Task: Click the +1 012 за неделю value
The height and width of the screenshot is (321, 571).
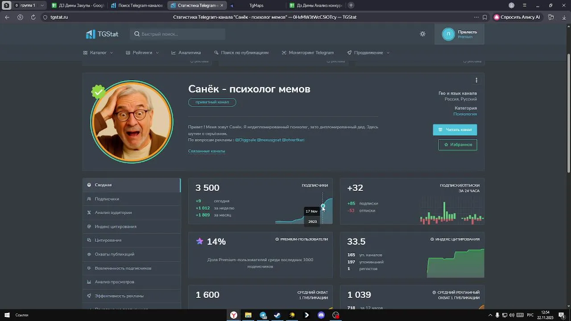Action: (x=203, y=208)
